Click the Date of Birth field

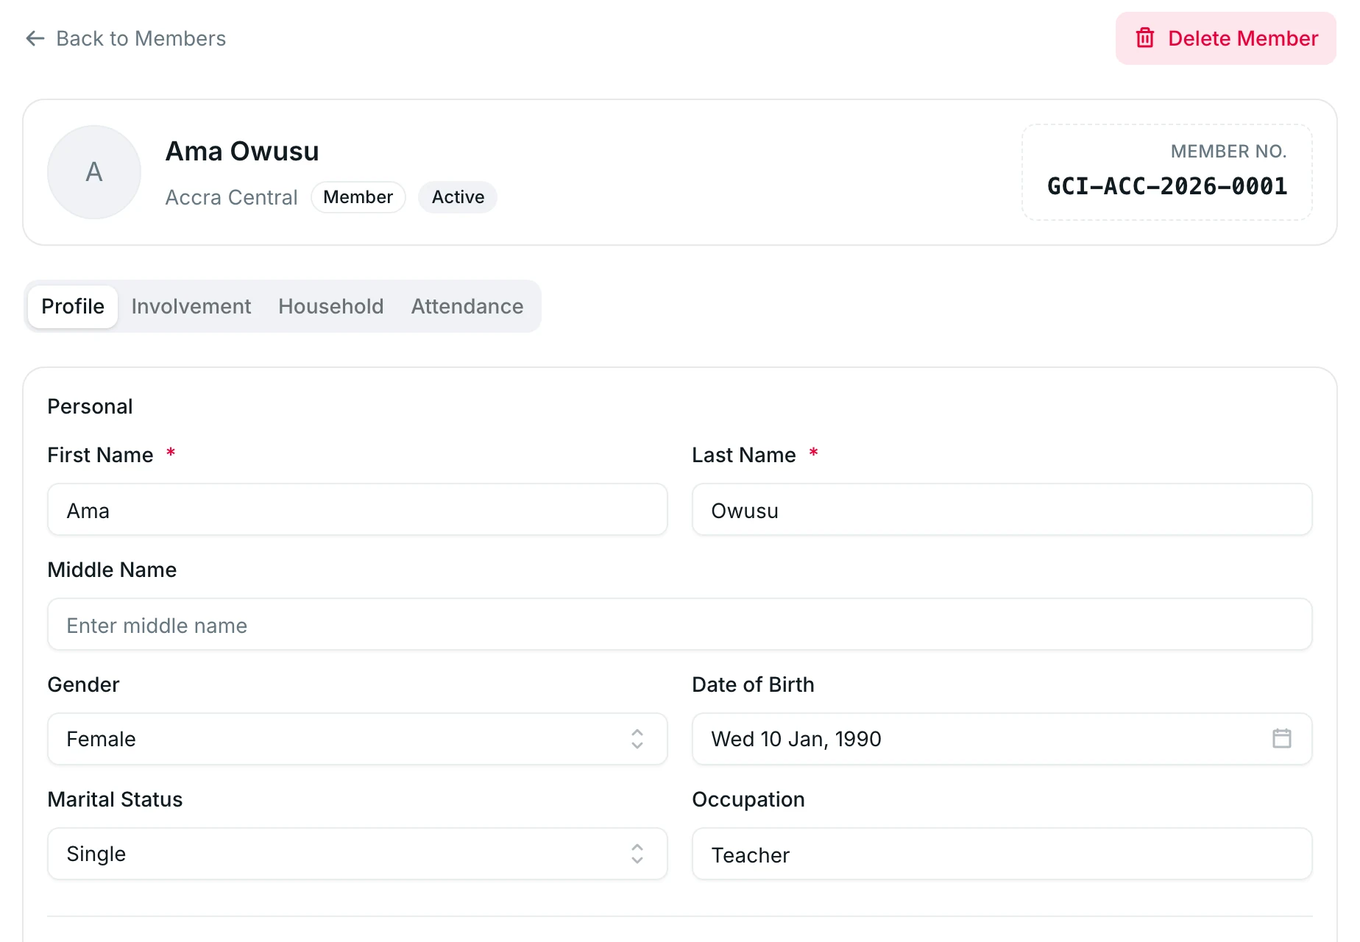[1002, 739]
